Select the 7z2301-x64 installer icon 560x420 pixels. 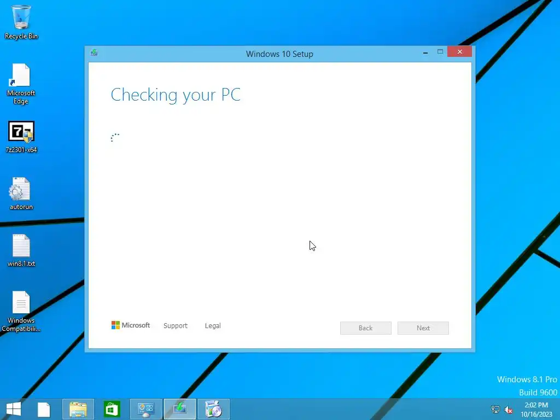(x=21, y=137)
